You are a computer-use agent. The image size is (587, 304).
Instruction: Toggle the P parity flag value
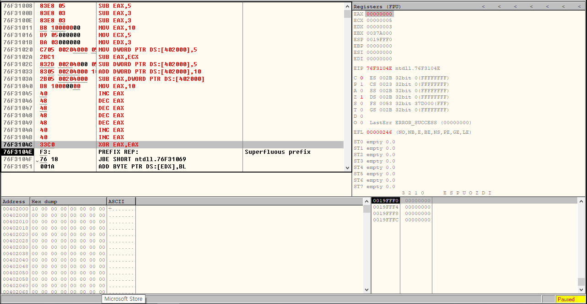pyautogui.click(x=362, y=84)
